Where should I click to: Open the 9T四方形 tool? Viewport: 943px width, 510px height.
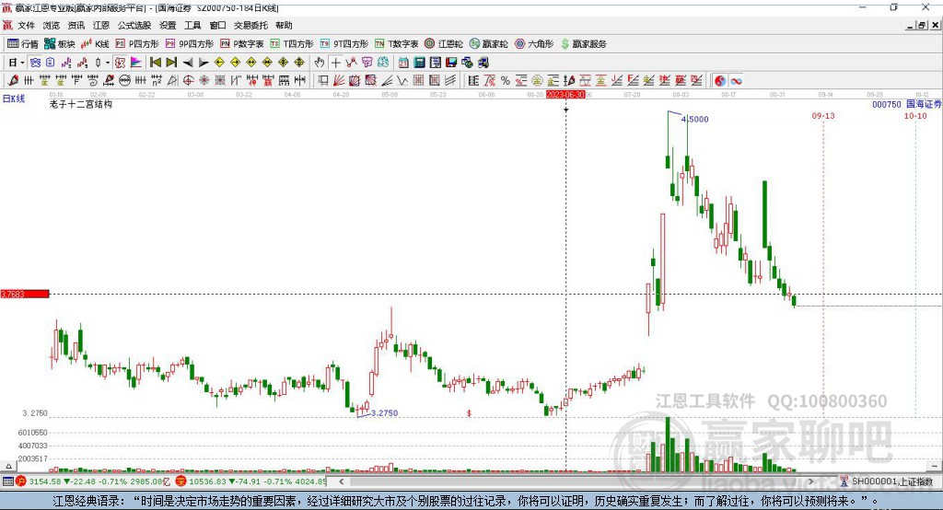pos(344,44)
